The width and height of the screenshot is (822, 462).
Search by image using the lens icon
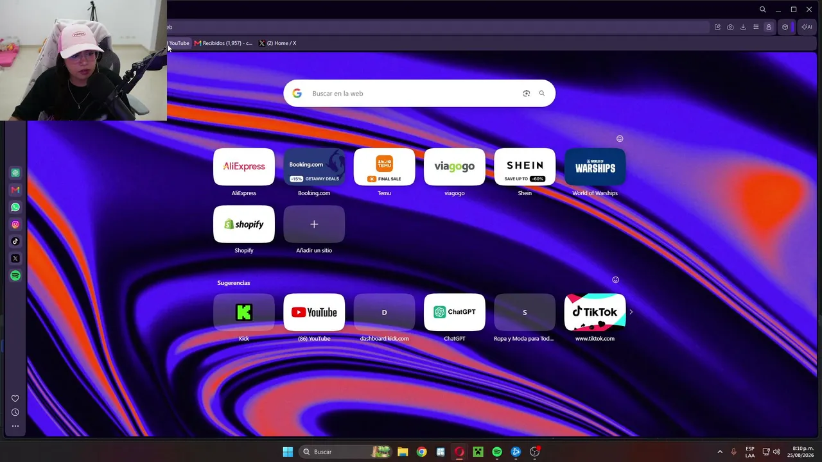[x=527, y=94]
